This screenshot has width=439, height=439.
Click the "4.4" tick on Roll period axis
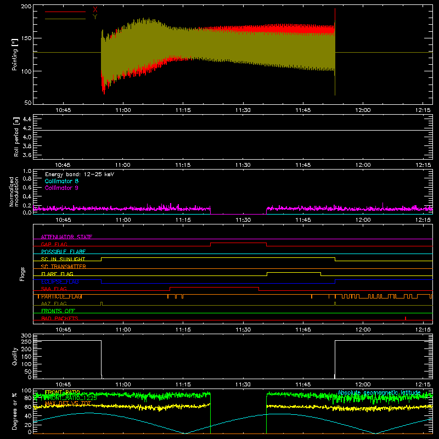click(27, 119)
